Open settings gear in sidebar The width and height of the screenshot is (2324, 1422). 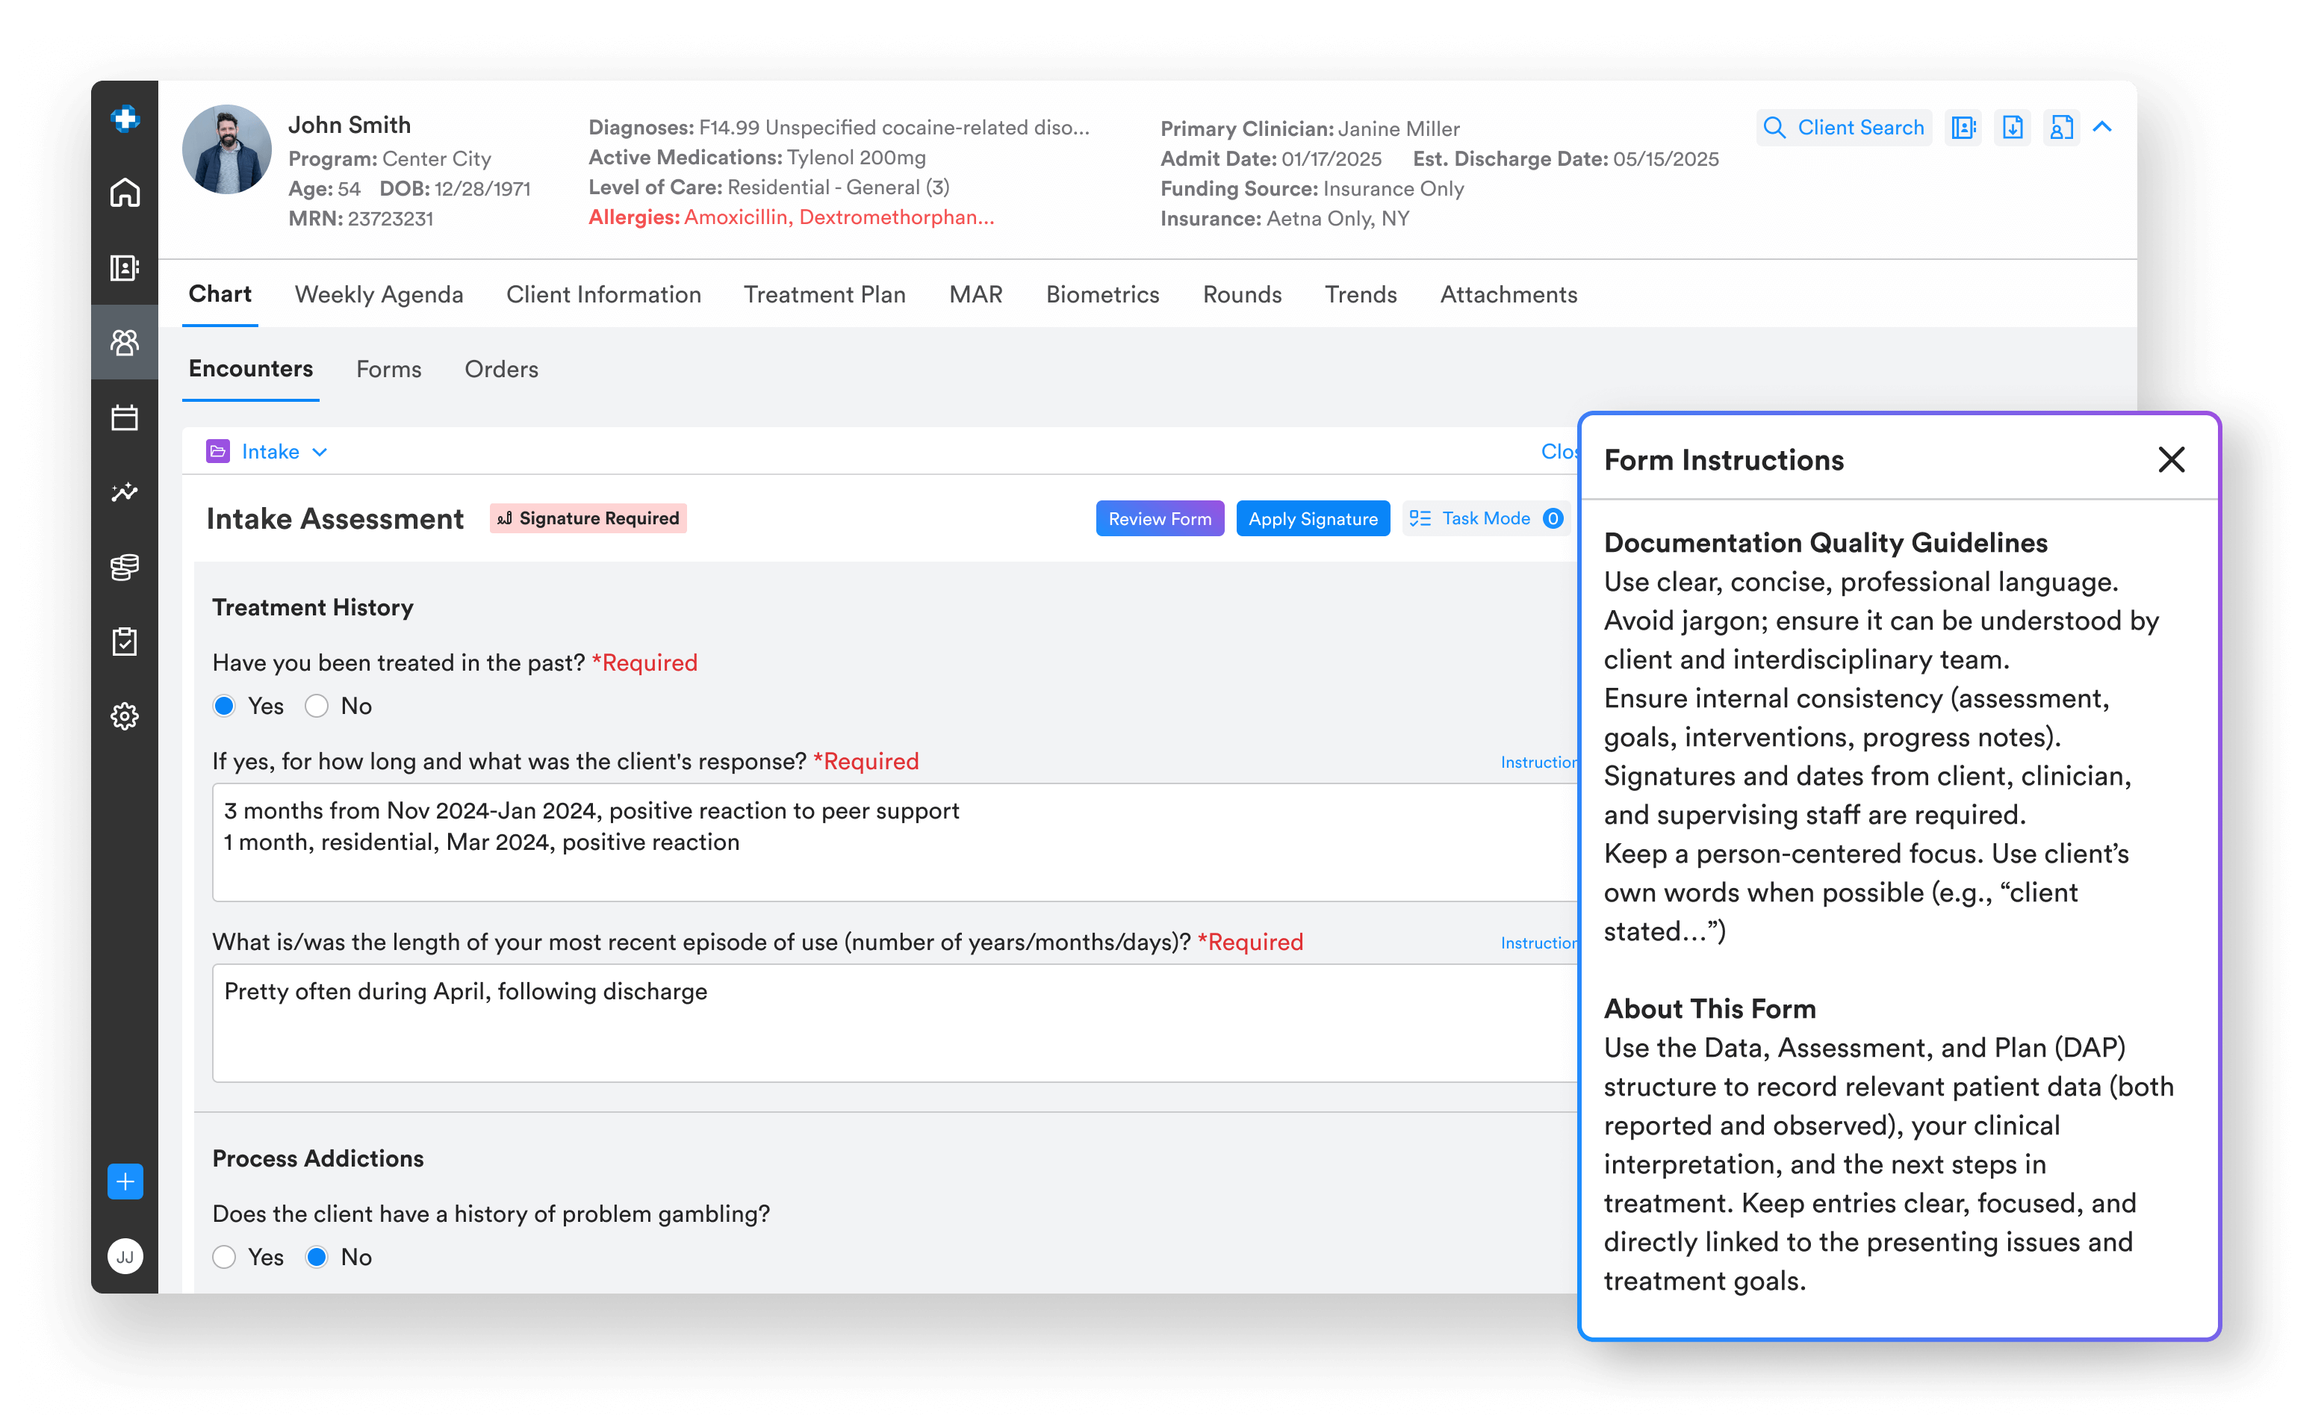tap(125, 715)
